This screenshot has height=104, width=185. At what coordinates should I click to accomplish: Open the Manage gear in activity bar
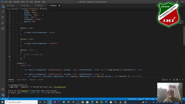[x=3, y=95]
